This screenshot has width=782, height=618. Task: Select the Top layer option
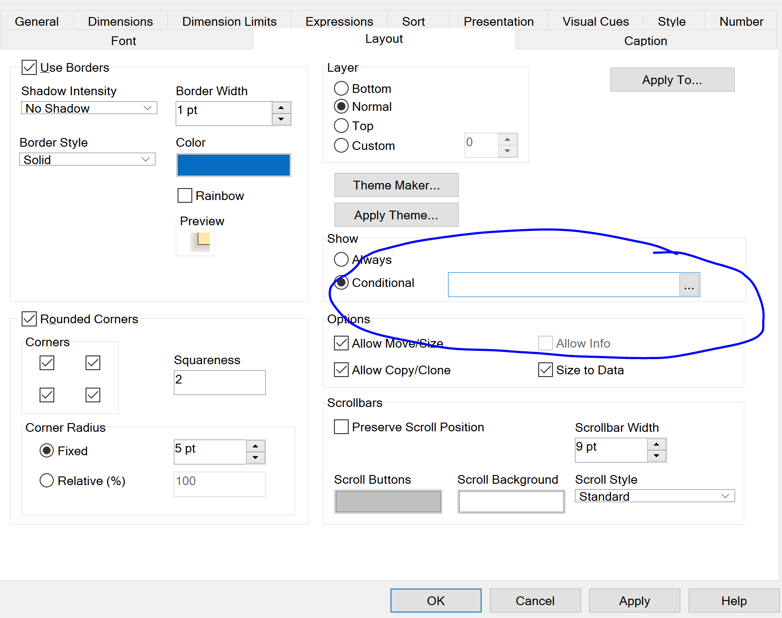click(341, 126)
